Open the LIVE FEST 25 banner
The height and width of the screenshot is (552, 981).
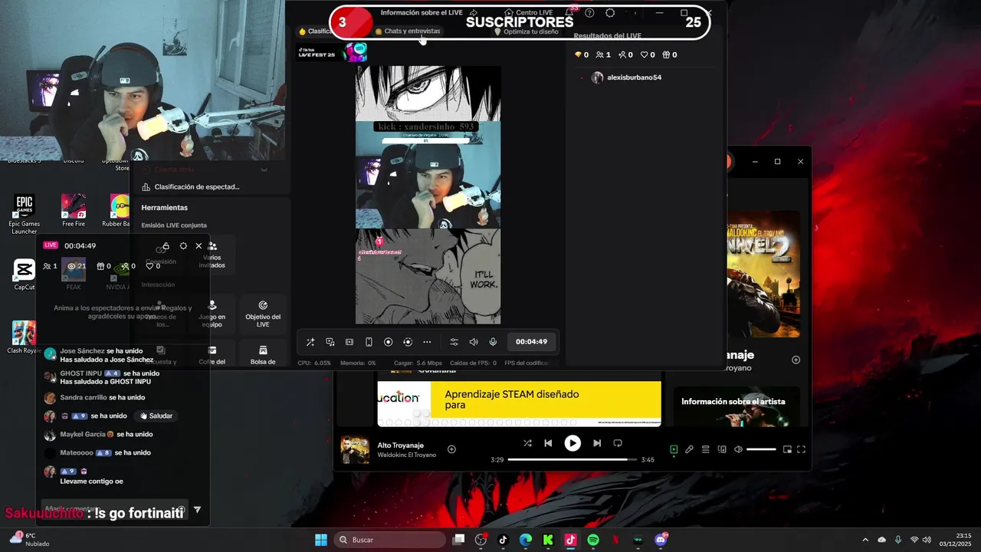332,52
